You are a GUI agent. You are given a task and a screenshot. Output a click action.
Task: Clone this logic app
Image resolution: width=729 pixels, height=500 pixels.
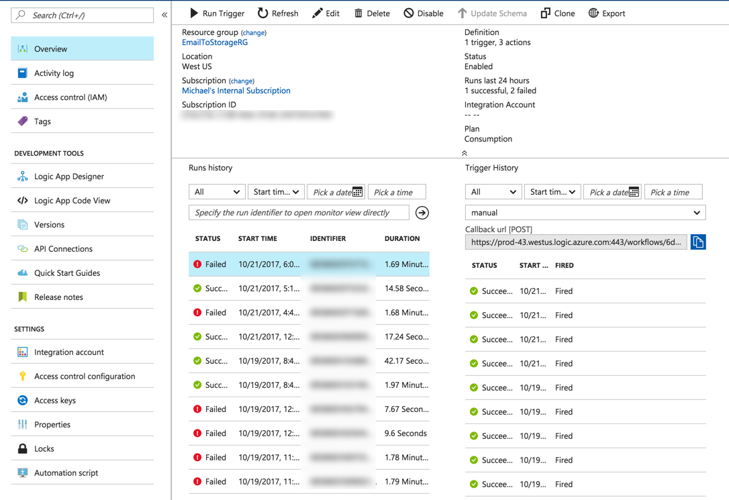558,13
